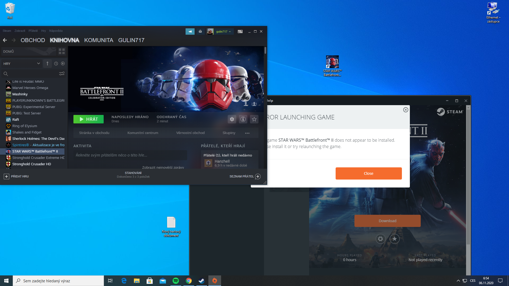Click the activity status input field
This screenshot has width=509, height=286.
click(x=130, y=155)
